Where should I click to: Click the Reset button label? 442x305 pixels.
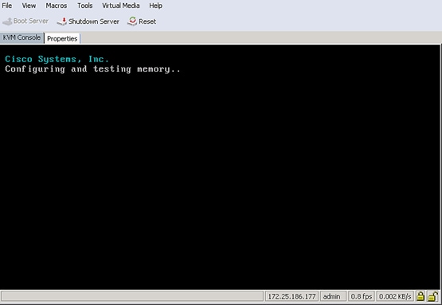coord(147,22)
